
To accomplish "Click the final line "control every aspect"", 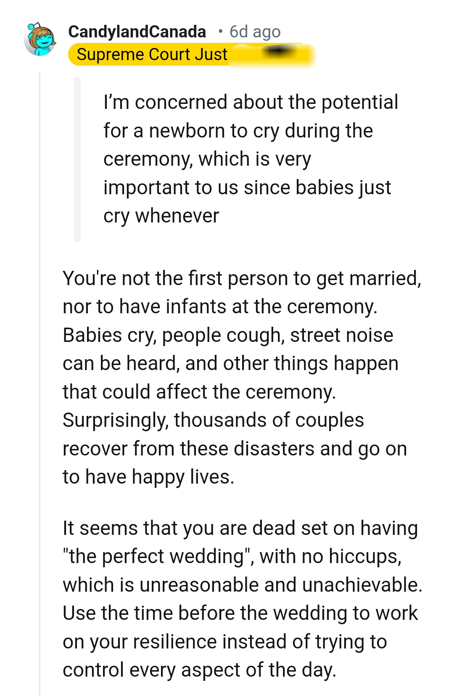I will point(199,670).
